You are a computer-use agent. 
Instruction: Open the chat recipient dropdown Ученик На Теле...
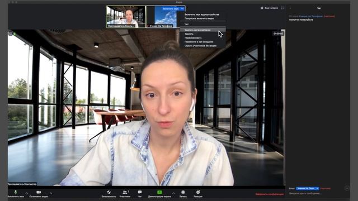click(x=307, y=189)
